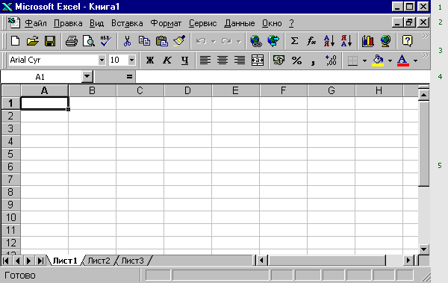Open the Правка menu
The height and width of the screenshot is (283, 448).
click(x=68, y=23)
